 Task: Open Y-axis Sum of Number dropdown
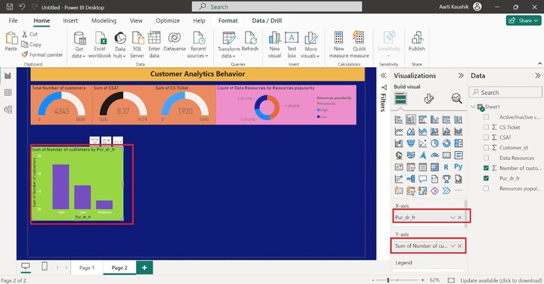point(453,245)
